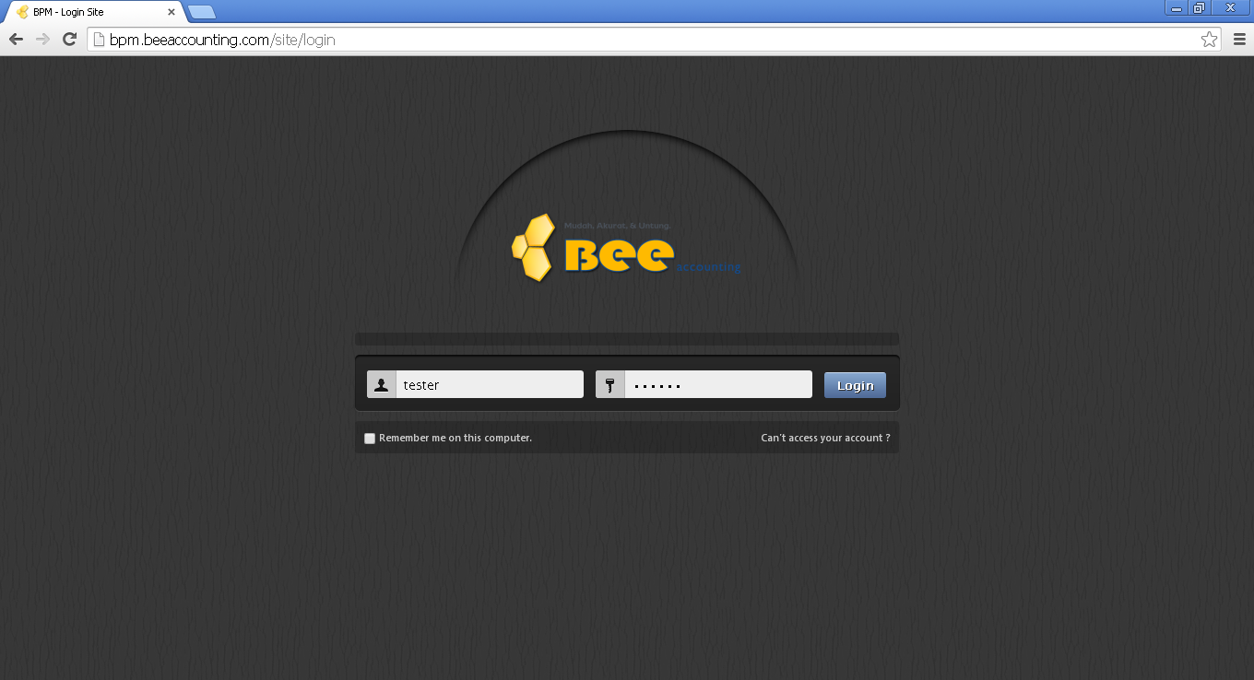Click the address bar URL
The height and width of the screenshot is (680, 1254).
222,40
